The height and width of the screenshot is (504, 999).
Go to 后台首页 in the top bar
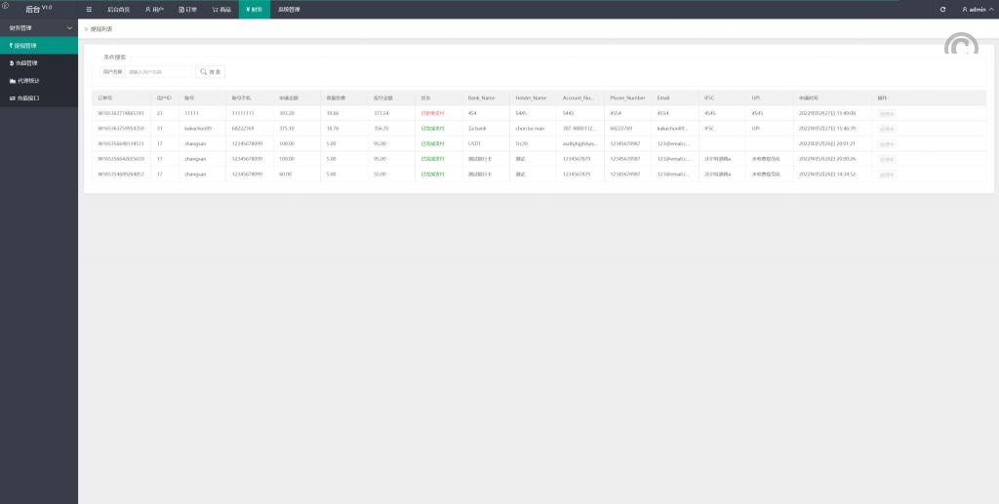(x=118, y=9)
